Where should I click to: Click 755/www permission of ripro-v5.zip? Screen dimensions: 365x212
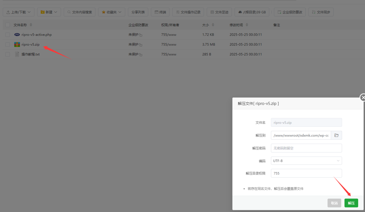(169, 44)
